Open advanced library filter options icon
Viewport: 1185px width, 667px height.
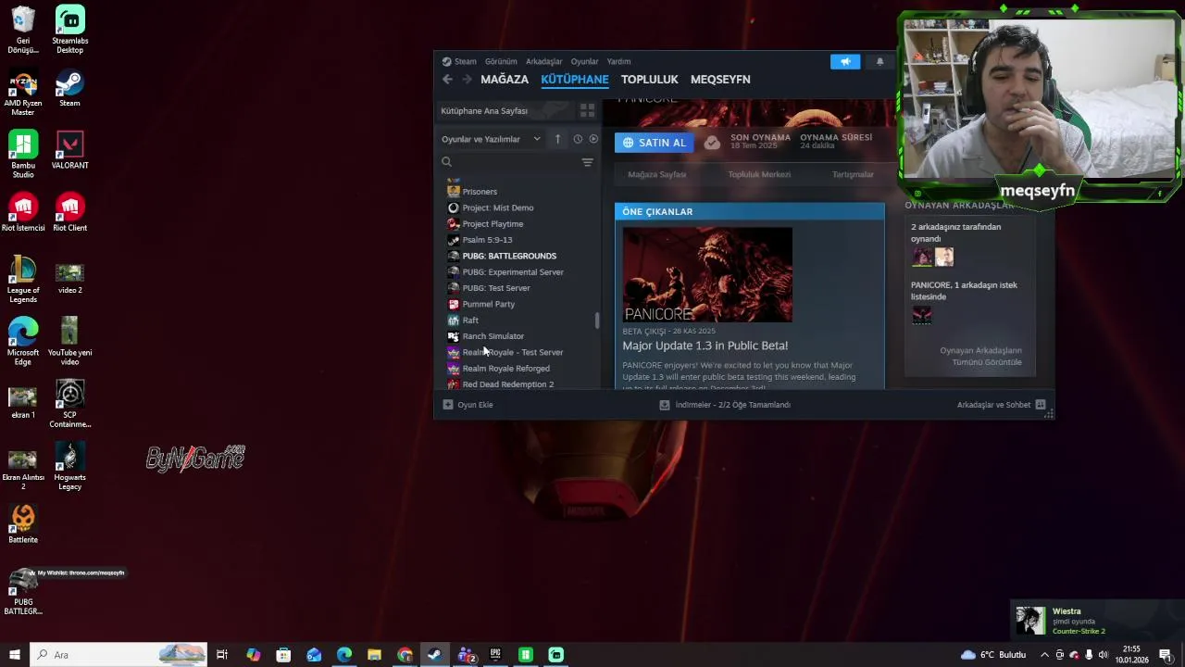point(587,162)
